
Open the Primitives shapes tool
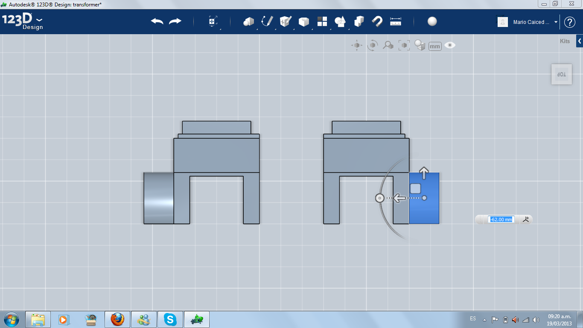pos(248,21)
